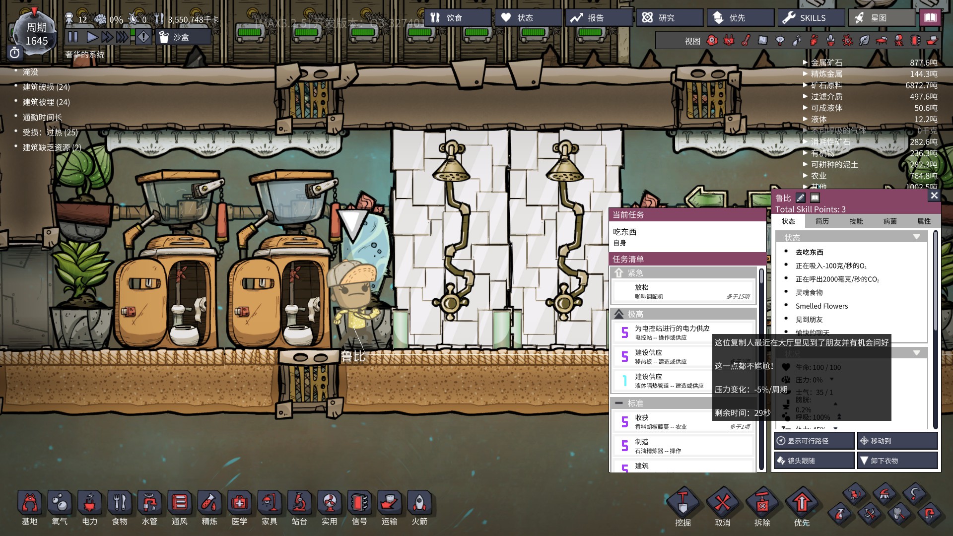The image size is (953, 536).
Task: Show the conveyor shipping overlay icon
Action: pyautogui.click(x=932, y=41)
